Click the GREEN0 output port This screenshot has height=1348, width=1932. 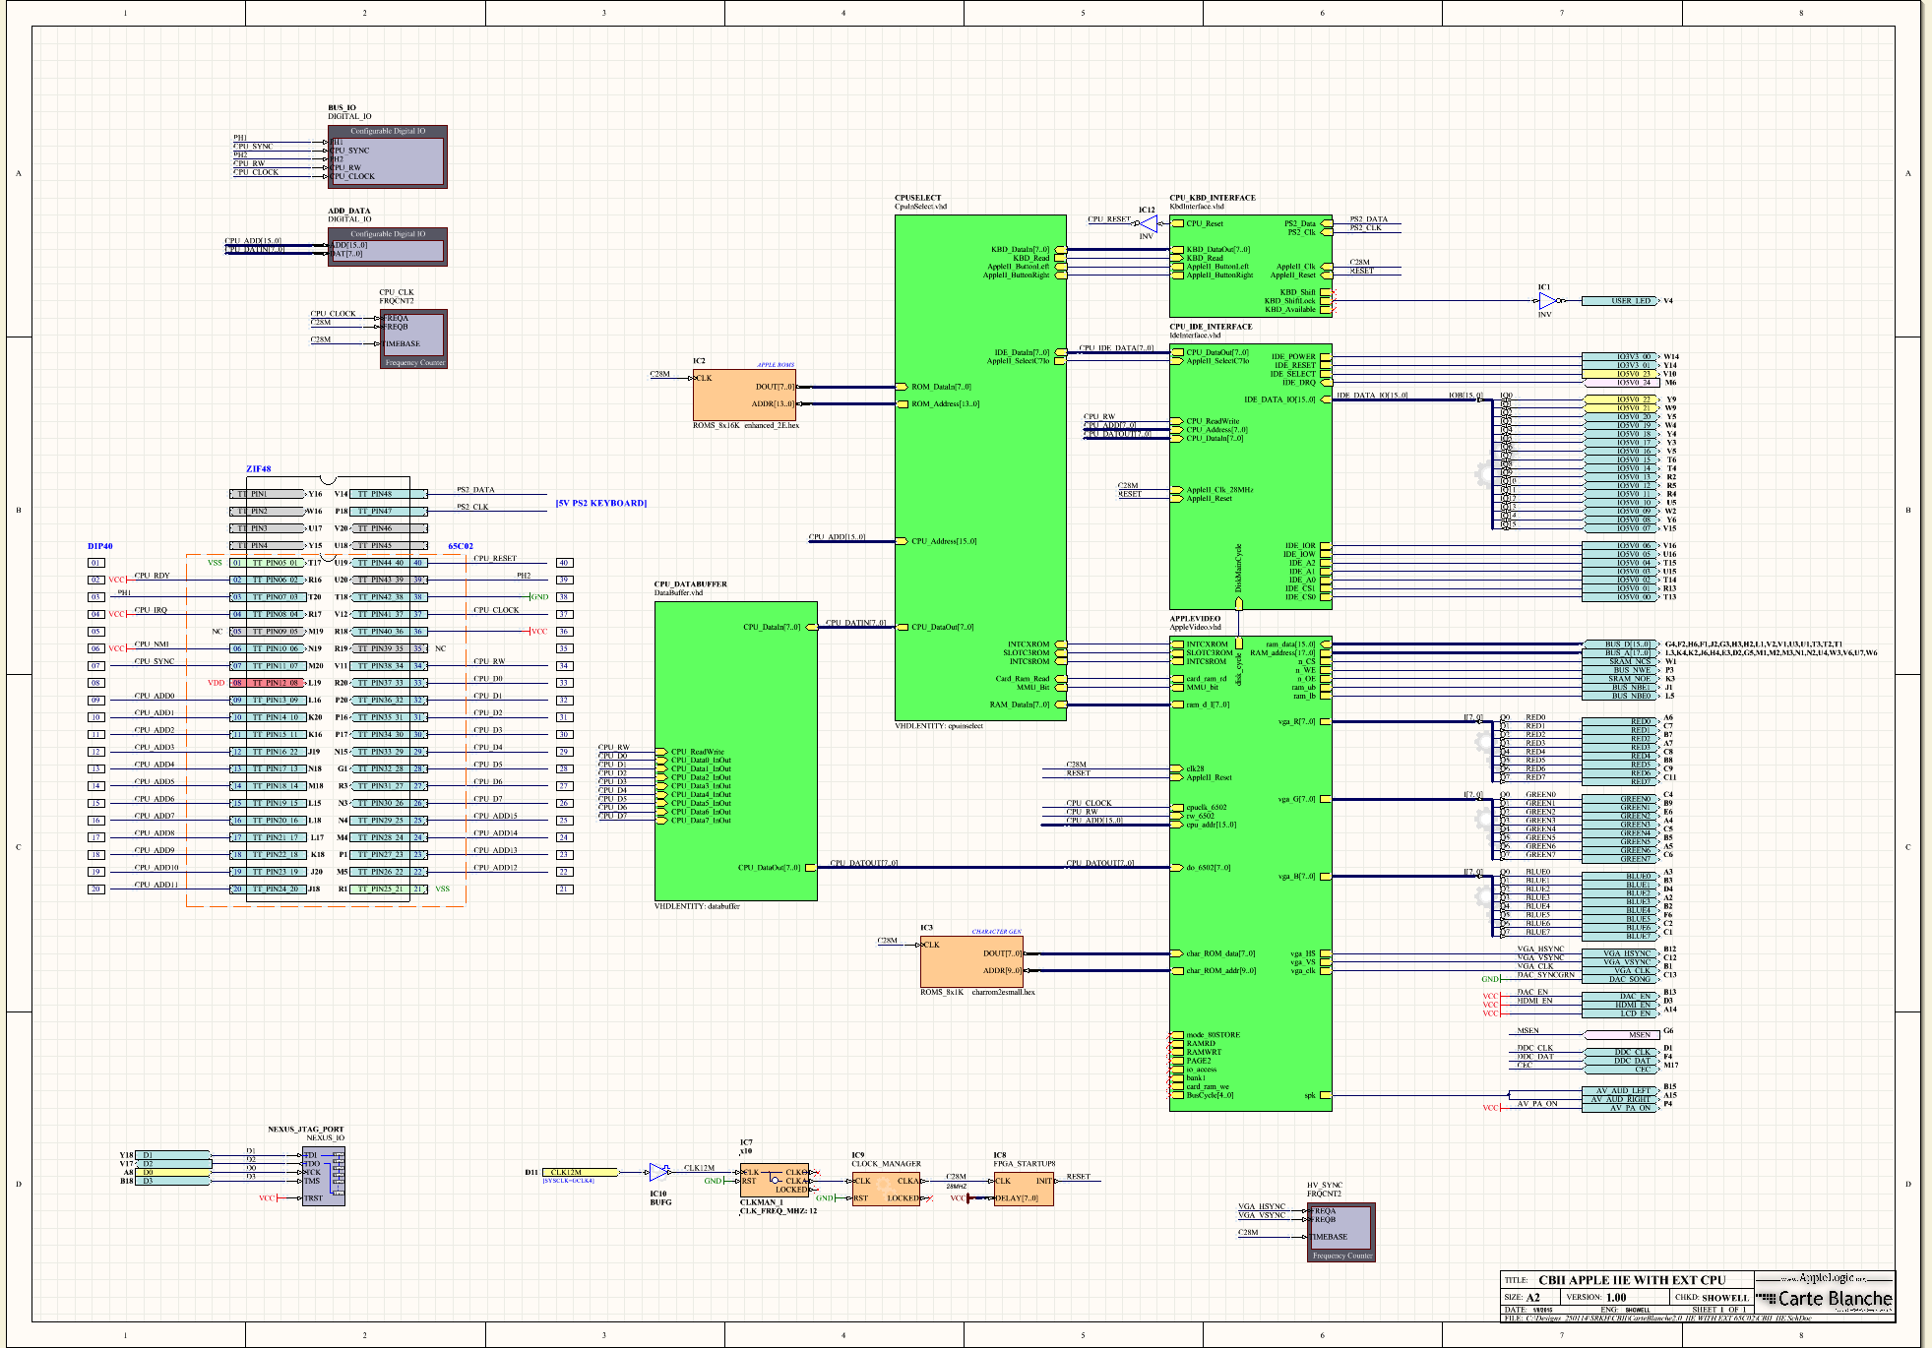click(1620, 799)
